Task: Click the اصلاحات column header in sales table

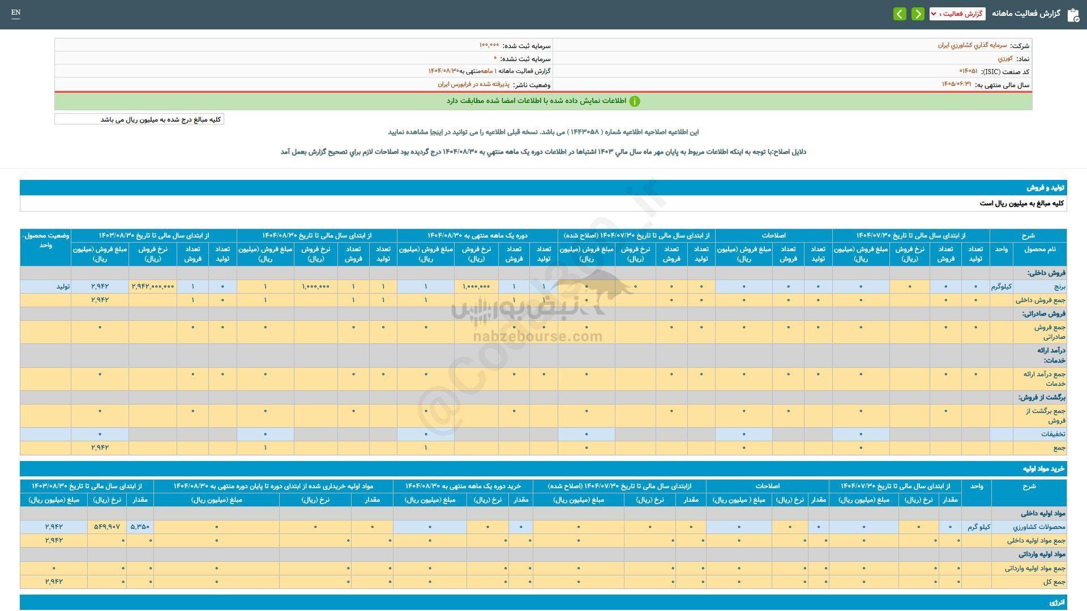Action: pyautogui.click(x=773, y=235)
